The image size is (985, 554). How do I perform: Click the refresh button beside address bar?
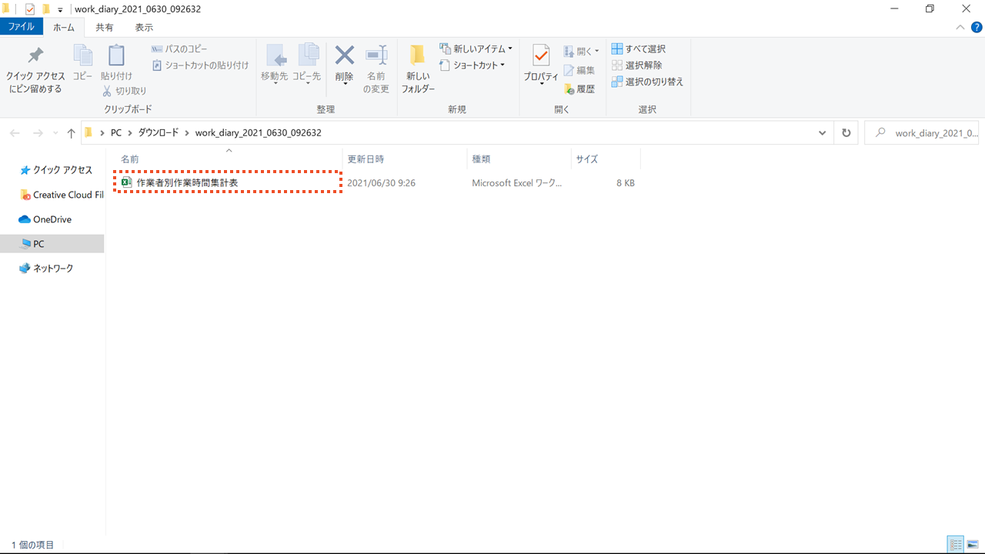coord(846,132)
